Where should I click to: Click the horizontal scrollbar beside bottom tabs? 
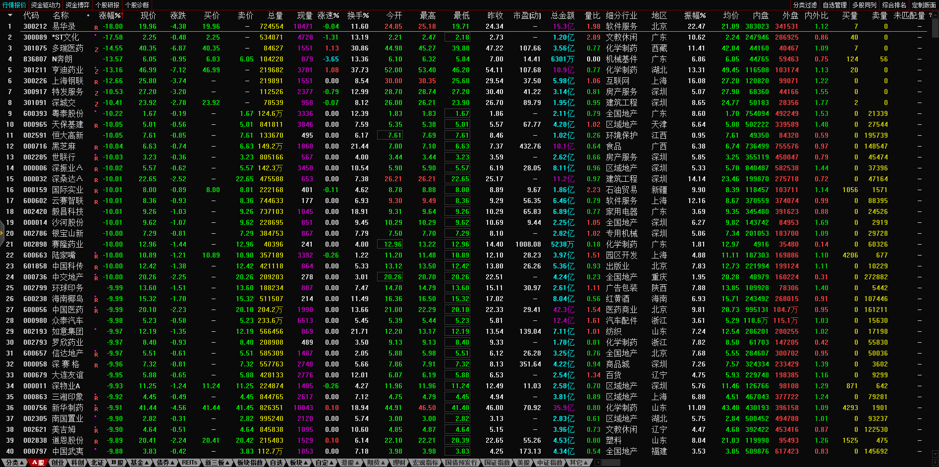[610, 463]
